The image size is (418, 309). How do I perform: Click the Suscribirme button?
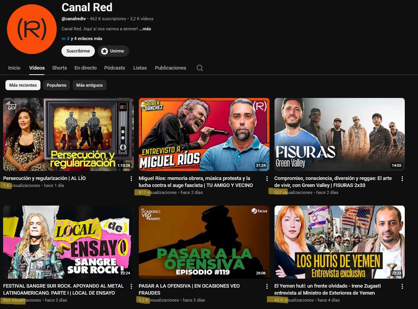(78, 51)
